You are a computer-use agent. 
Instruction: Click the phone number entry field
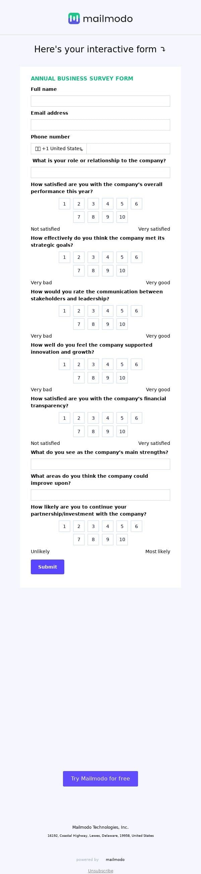coord(128,149)
